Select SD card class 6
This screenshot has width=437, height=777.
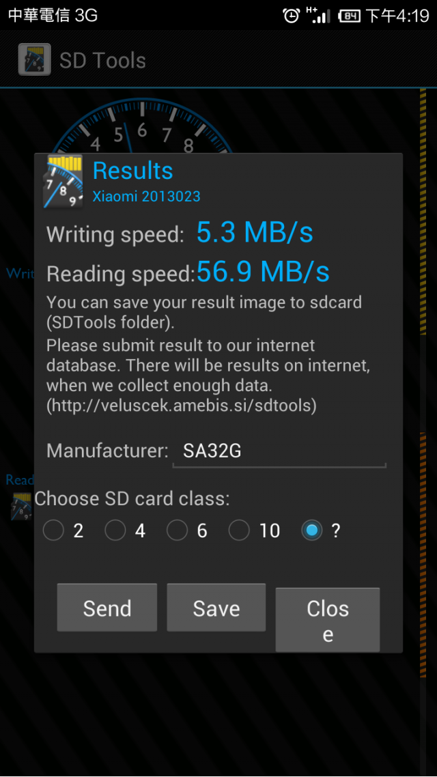178,531
